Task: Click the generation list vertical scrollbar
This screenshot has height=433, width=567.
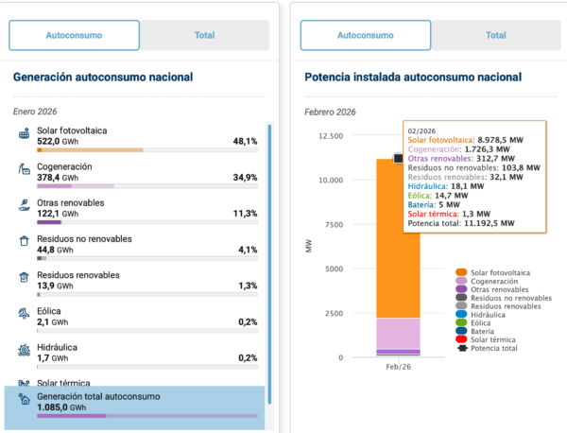Action: point(269,255)
